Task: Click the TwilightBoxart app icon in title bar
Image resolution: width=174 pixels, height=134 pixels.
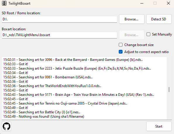Action: pyautogui.click(x=4, y=3)
